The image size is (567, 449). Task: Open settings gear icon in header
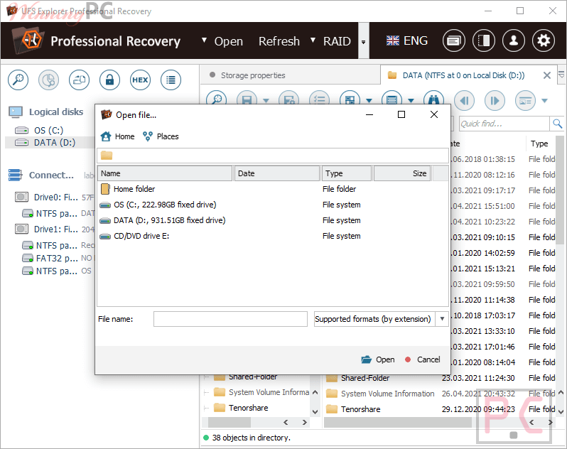pyautogui.click(x=544, y=40)
